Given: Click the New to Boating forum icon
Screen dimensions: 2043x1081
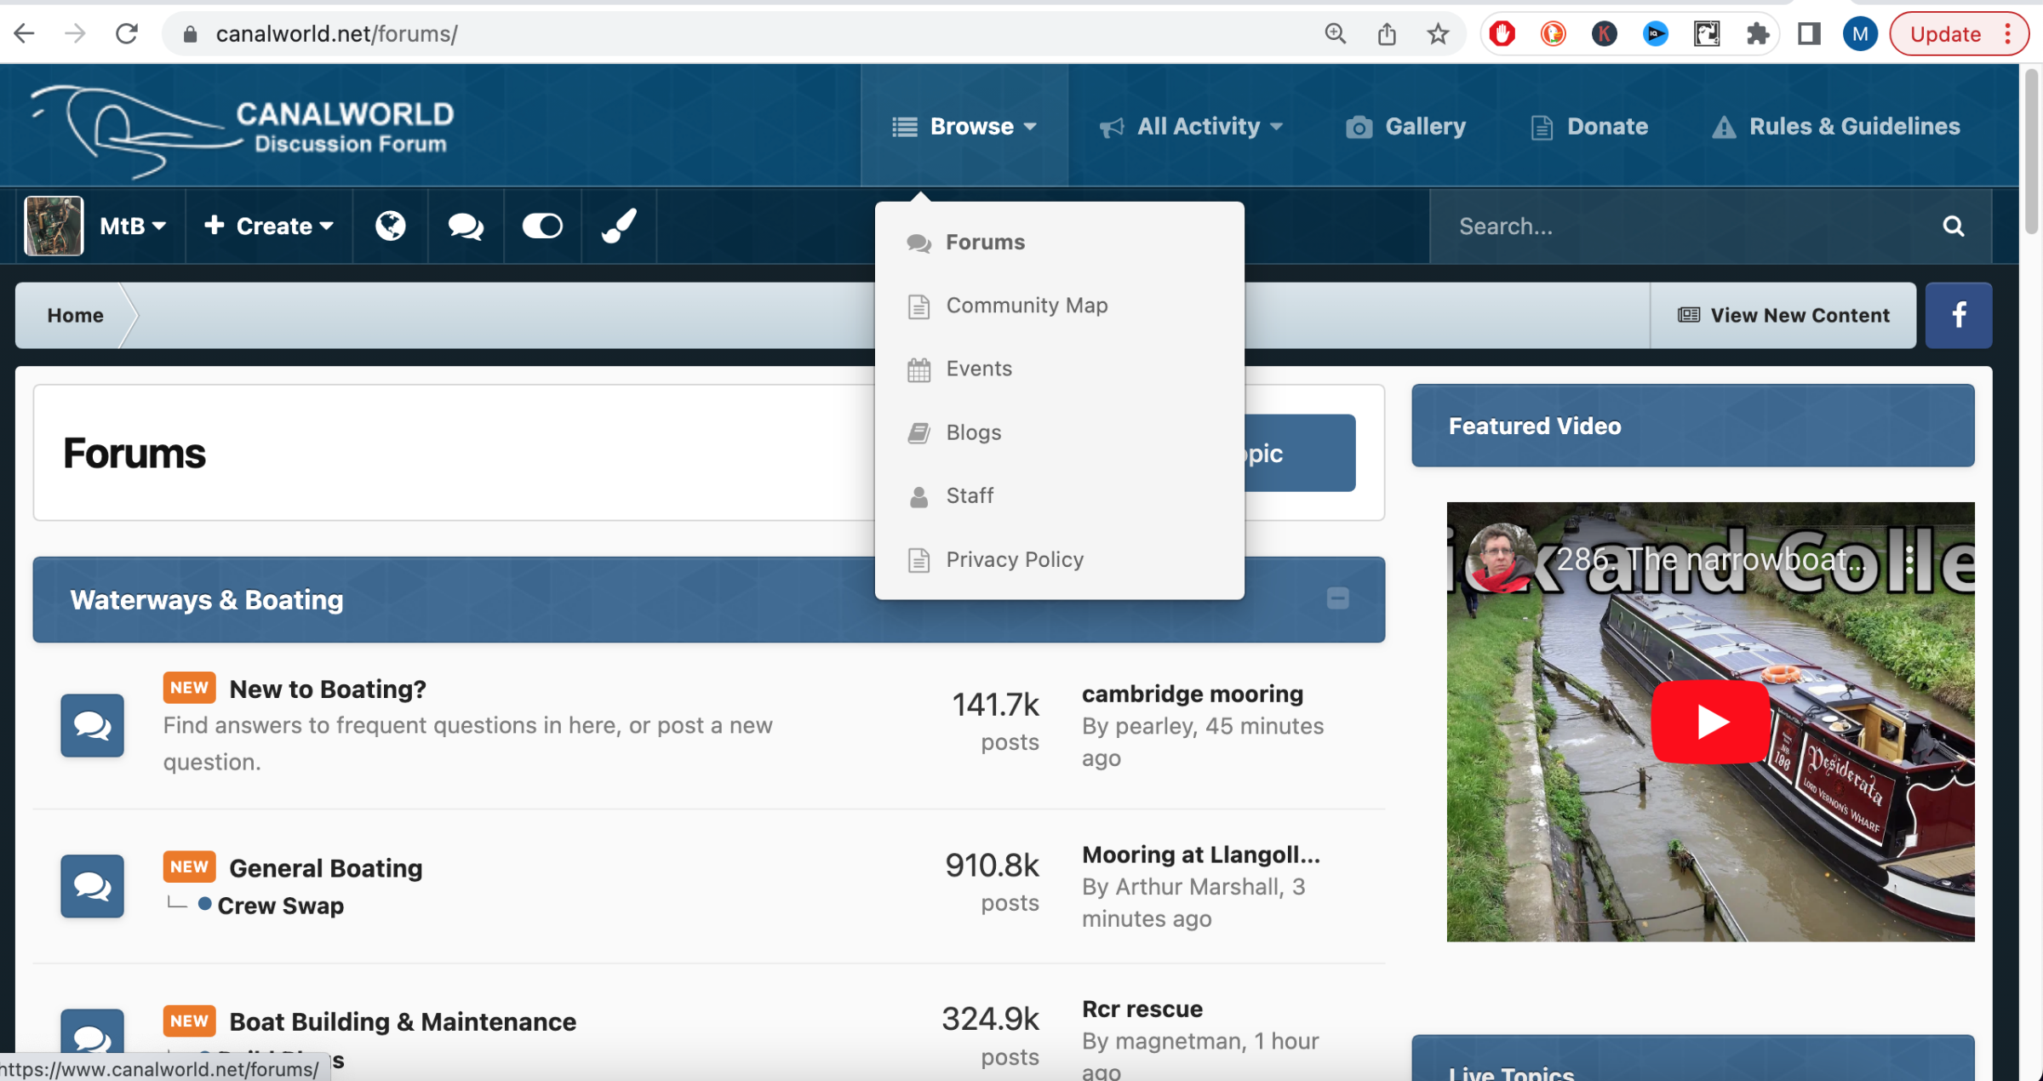Looking at the screenshot, I should point(92,725).
